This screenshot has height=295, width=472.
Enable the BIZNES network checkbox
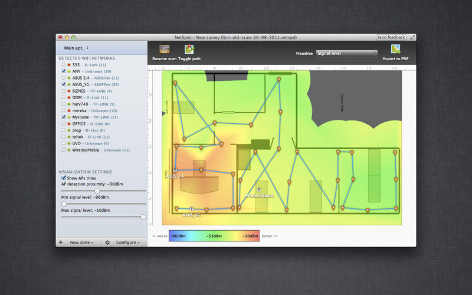(x=64, y=91)
